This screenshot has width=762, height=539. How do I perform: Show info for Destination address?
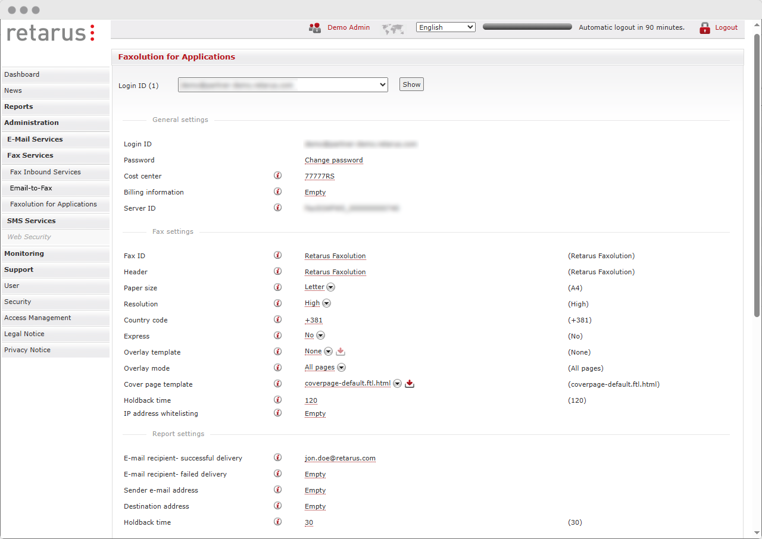[x=277, y=506]
